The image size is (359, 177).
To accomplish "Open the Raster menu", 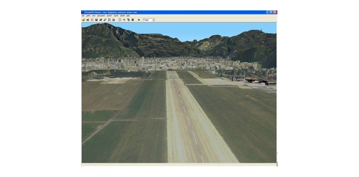I will point(109,16).
